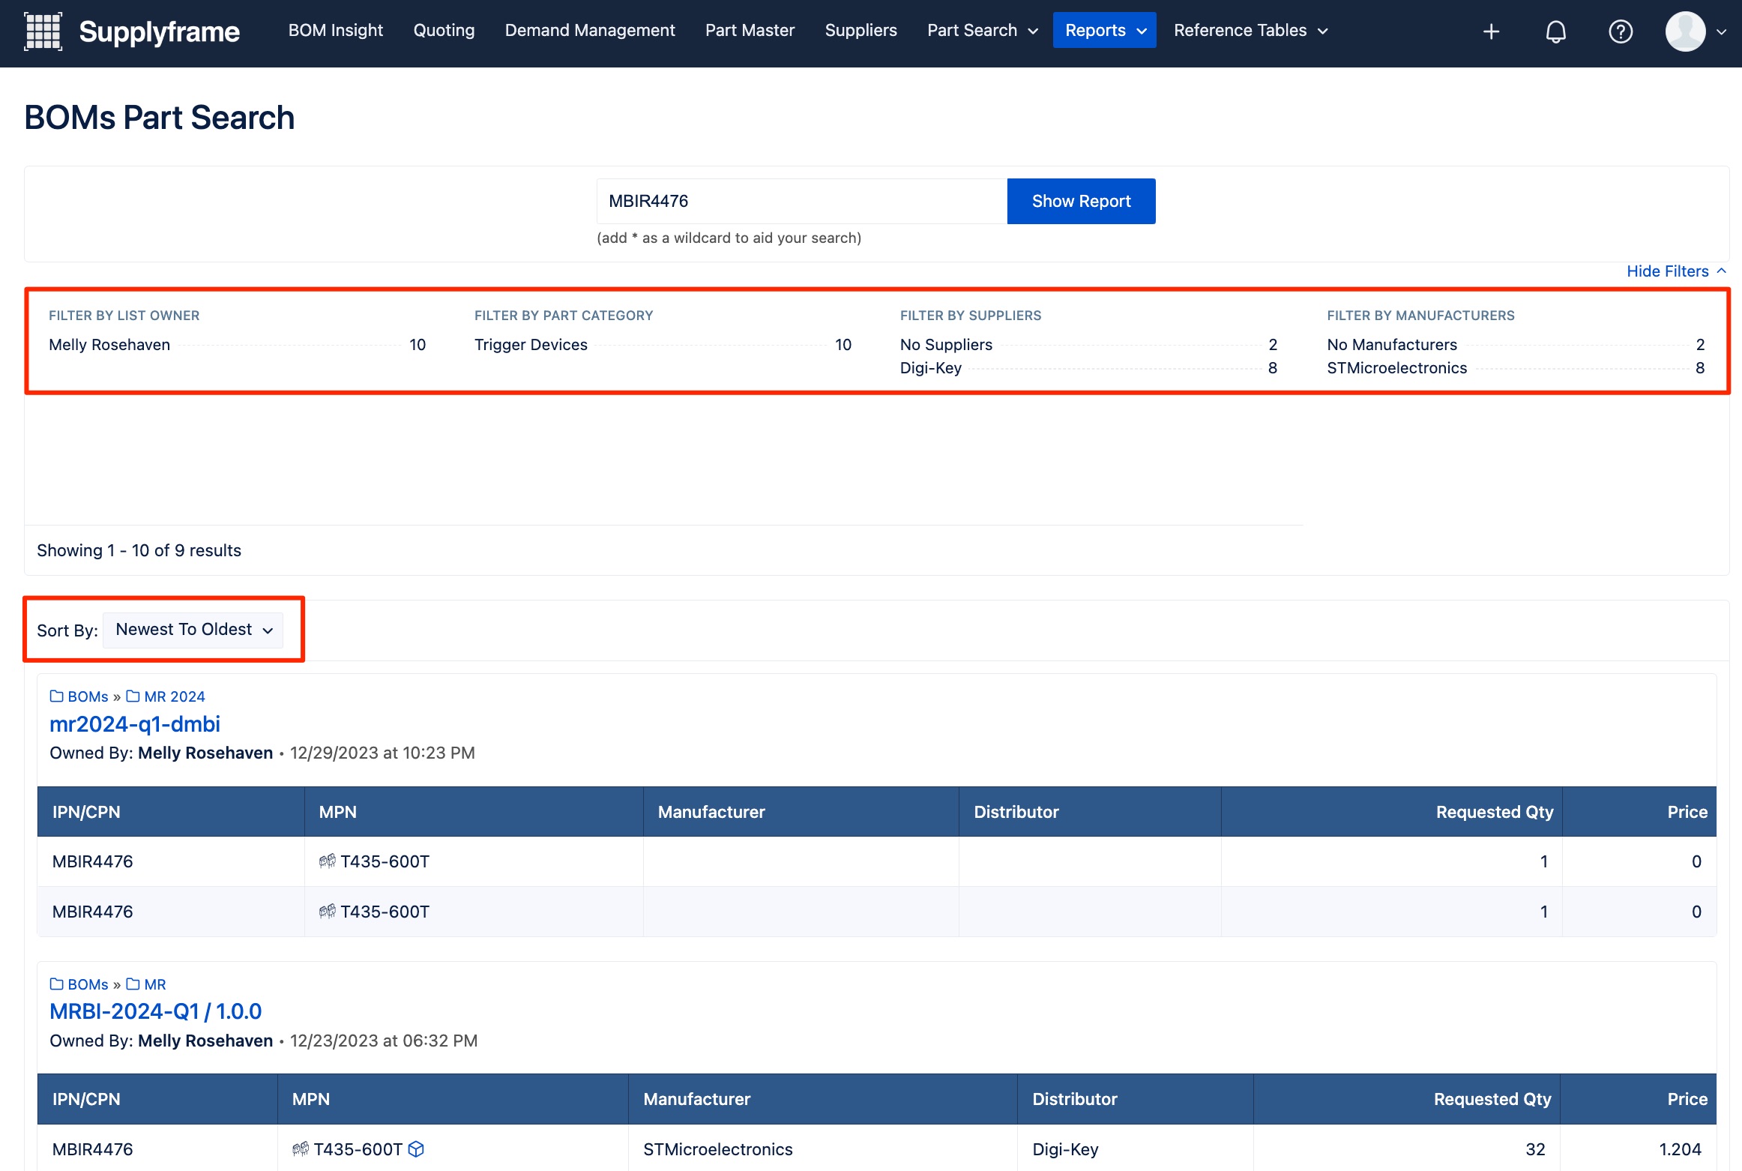Click the MR 2024 folder icon

133,696
